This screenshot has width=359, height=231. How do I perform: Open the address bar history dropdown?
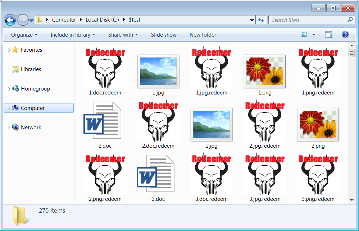point(252,20)
